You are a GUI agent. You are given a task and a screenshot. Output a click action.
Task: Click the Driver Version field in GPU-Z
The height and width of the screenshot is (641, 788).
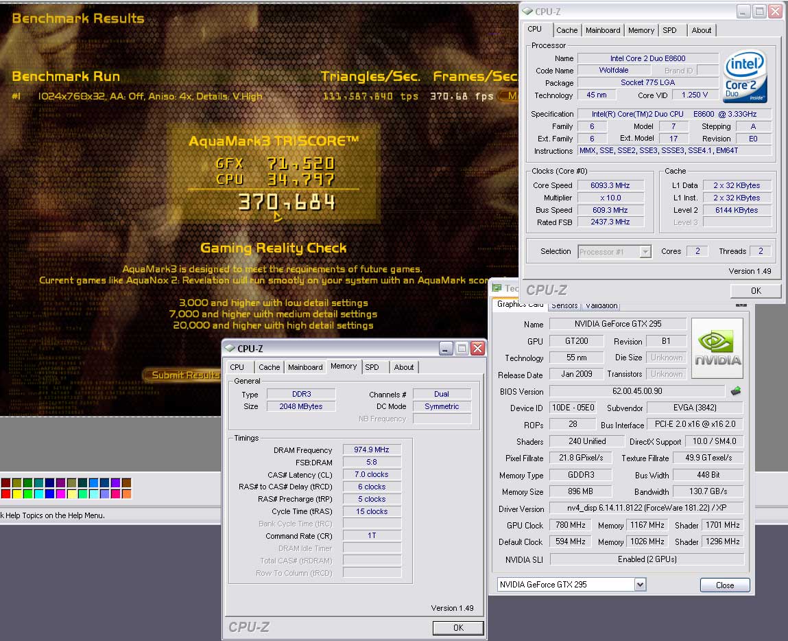point(647,508)
